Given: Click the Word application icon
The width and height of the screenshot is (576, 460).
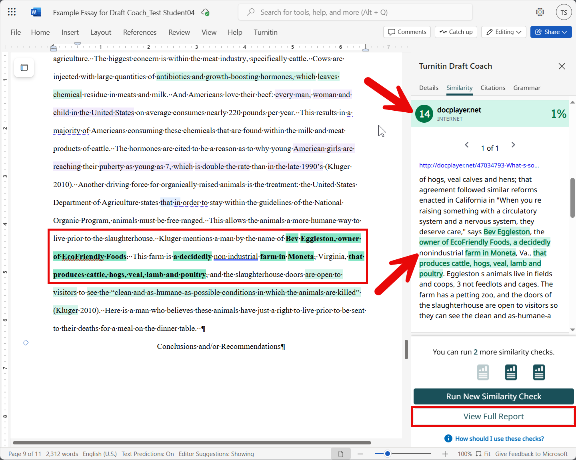Looking at the screenshot, I should pyautogui.click(x=36, y=12).
